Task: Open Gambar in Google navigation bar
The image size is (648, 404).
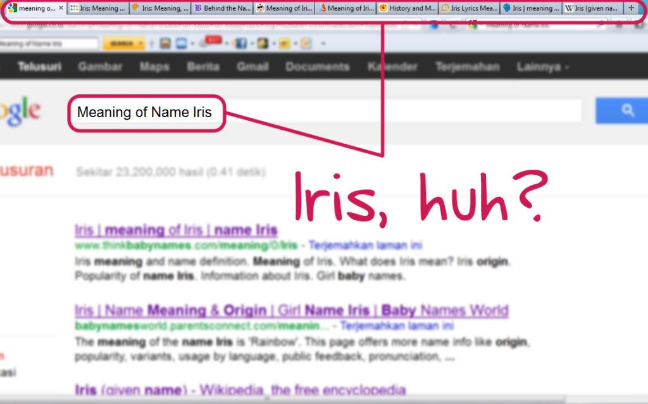Action: click(x=100, y=66)
